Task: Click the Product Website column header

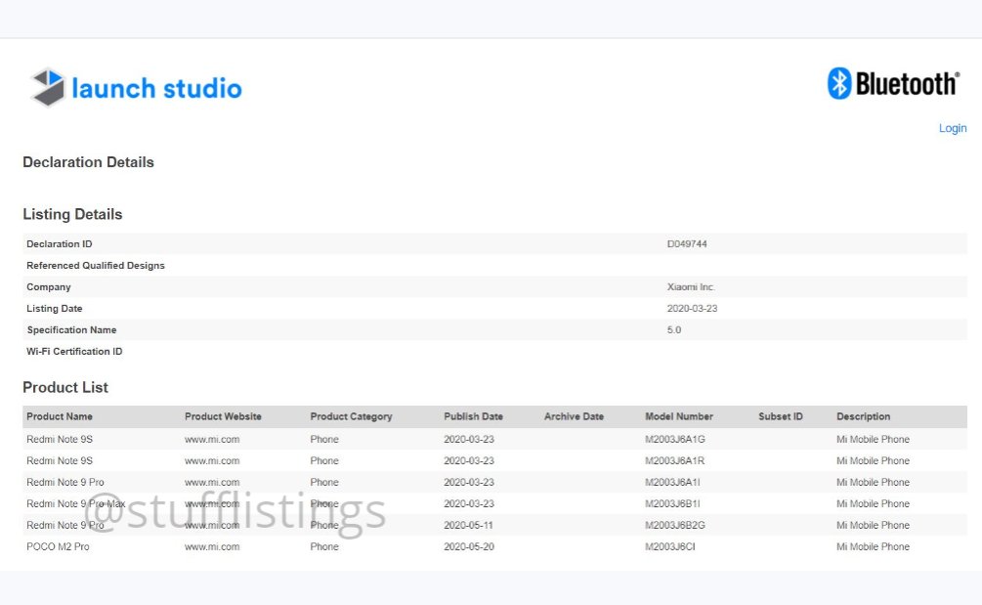Action: click(223, 416)
